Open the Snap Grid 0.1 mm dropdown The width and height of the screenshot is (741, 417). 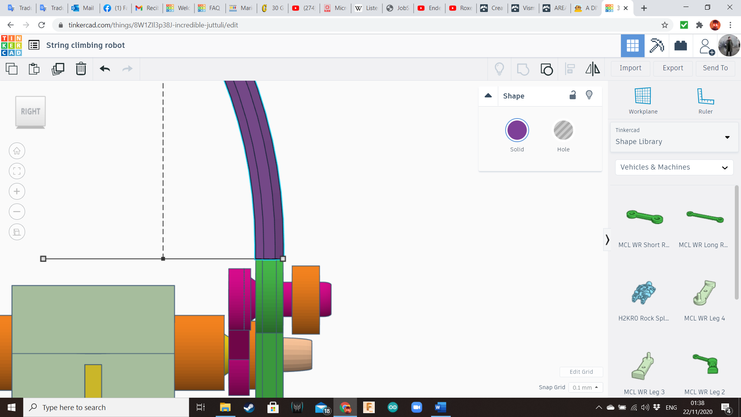pyautogui.click(x=585, y=387)
